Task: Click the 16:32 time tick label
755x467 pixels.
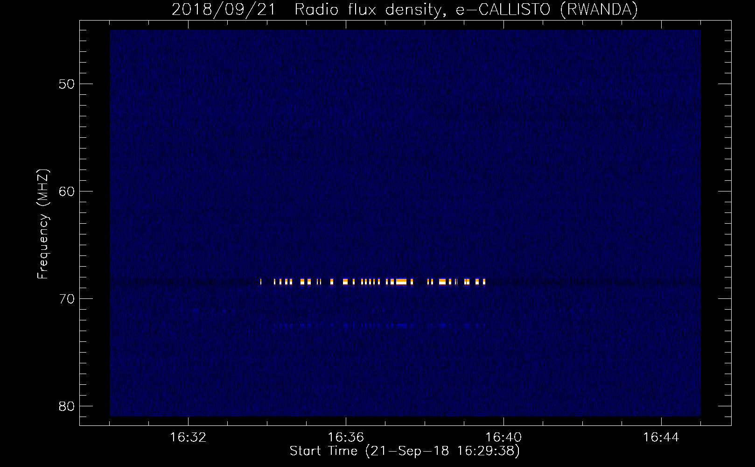Action: pos(188,438)
